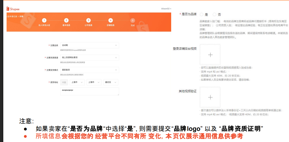The image size is (289, 142).
Task: Select 是 radio for 是否为品牌
Action: pyautogui.click(x=202, y=14)
